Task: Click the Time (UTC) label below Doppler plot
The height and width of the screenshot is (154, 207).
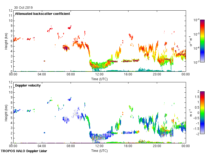Action: [x=100, y=151]
